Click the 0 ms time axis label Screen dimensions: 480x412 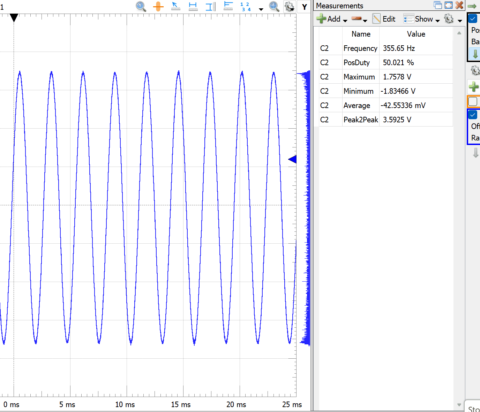coord(12,404)
